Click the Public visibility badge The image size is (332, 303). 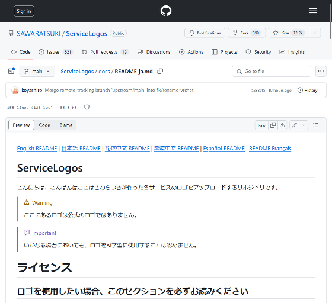118,33
